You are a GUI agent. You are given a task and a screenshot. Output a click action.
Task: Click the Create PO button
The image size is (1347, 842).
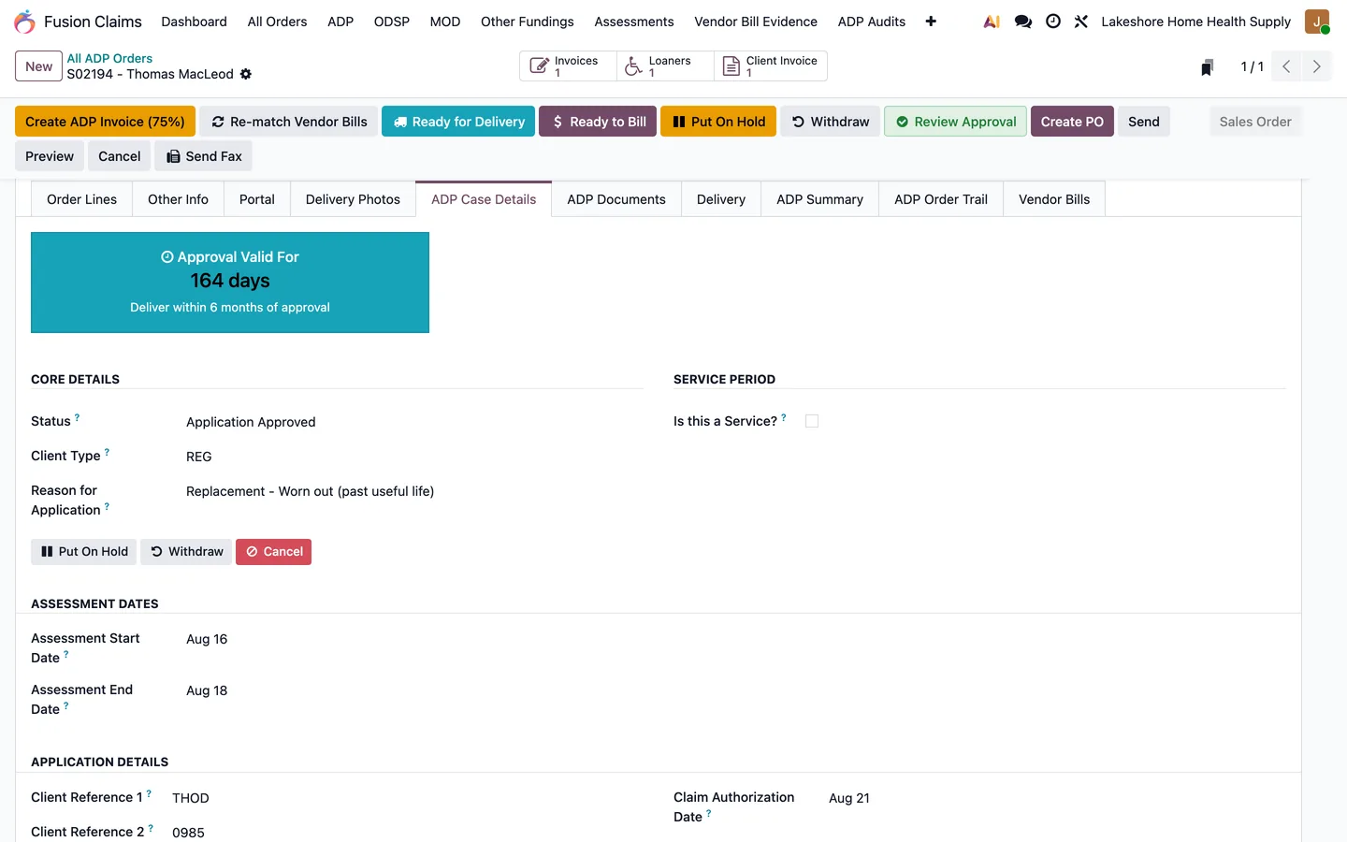pyautogui.click(x=1072, y=122)
